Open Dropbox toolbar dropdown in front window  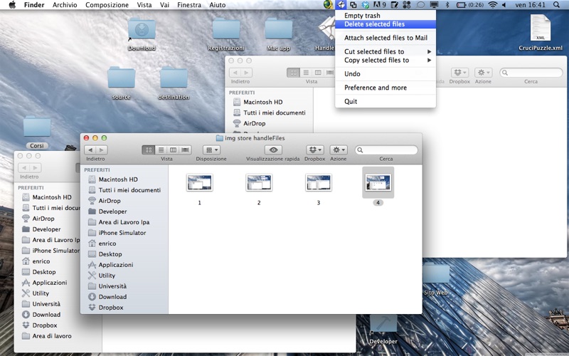314,150
